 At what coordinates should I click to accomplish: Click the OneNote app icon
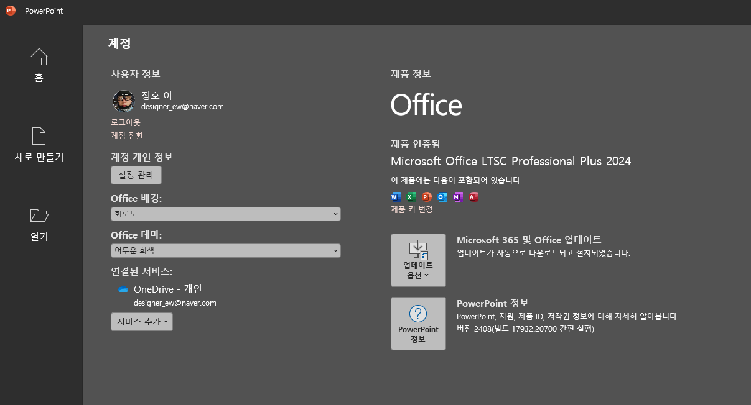pyautogui.click(x=458, y=197)
